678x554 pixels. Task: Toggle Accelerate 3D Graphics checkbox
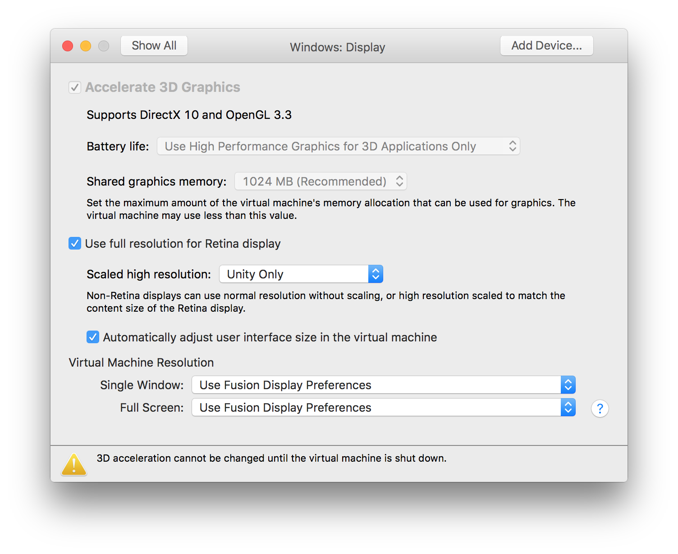75,87
